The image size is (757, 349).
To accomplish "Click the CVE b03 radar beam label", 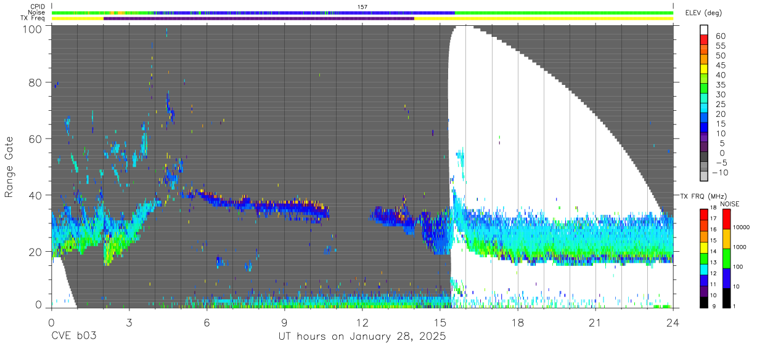I will click(74, 337).
